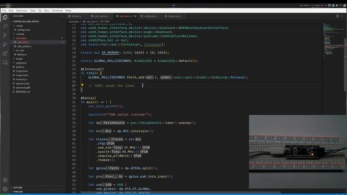The image size is (347, 195).
Task: Collapse the examples folder
Action: [x=21, y=38]
